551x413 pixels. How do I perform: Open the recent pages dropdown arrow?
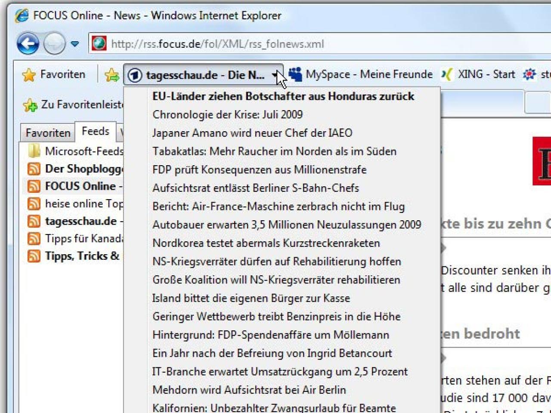click(x=75, y=44)
